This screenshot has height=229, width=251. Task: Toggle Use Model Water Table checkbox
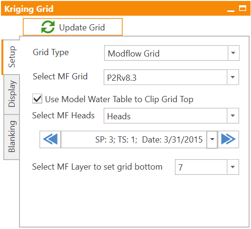(x=37, y=98)
